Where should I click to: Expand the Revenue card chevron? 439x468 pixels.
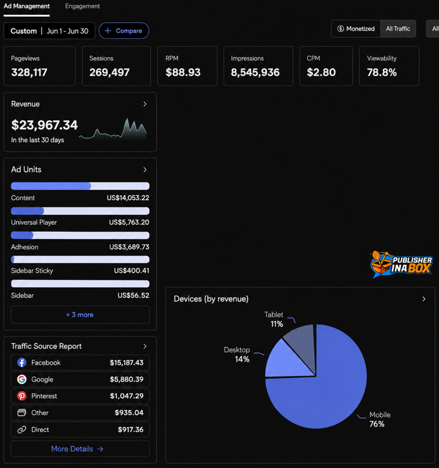pos(145,104)
